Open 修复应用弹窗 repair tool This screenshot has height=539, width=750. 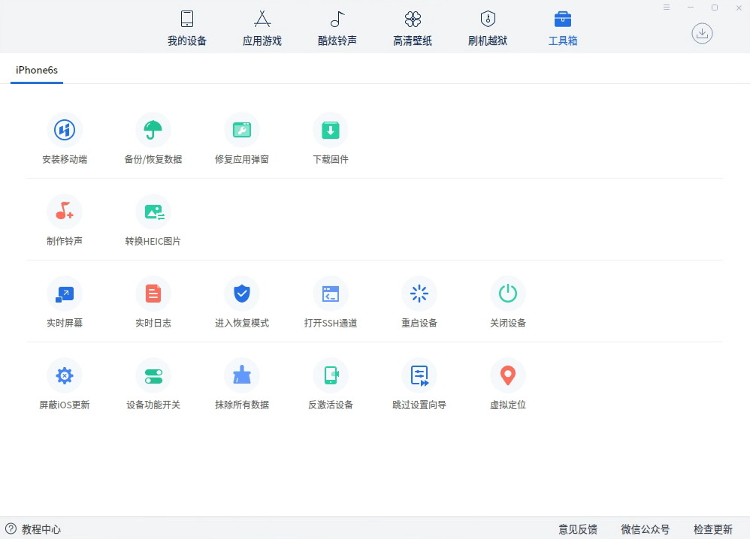[x=242, y=131]
